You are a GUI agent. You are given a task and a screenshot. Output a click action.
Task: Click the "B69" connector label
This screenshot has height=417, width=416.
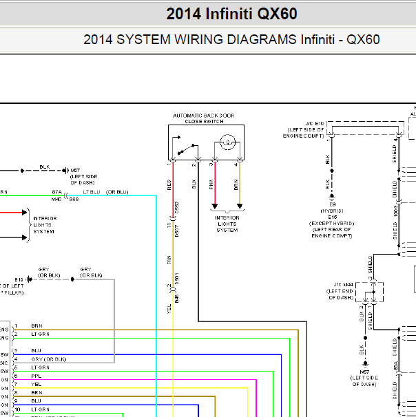[74, 199]
